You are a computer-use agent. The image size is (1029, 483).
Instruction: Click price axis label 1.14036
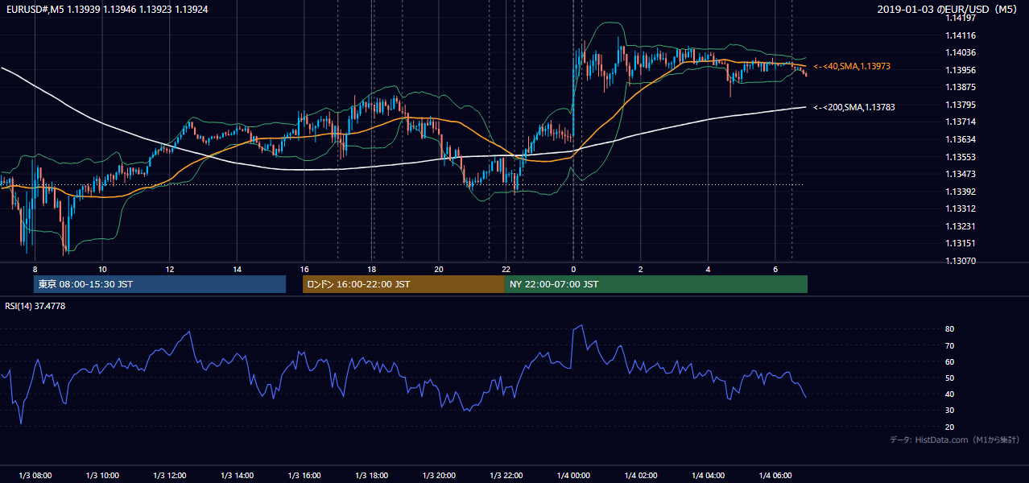click(x=960, y=53)
